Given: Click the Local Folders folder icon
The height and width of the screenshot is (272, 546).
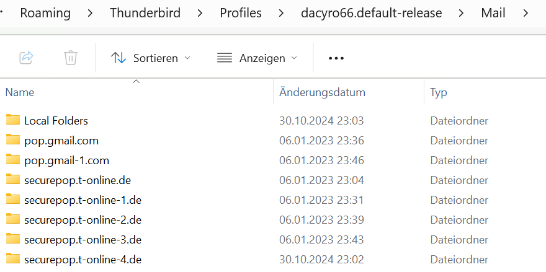Looking at the screenshot, I should (13, 120).
